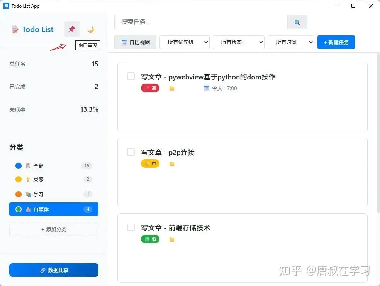Click the 今天 17:00 due time

click(224, 88)
